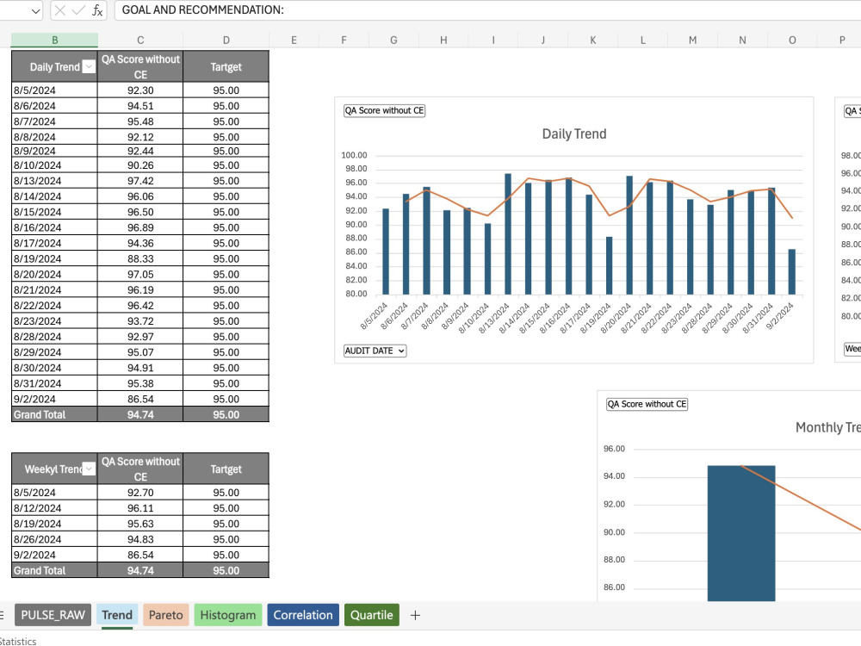Click the formula bar cancel (X) icon

point(60,10)
